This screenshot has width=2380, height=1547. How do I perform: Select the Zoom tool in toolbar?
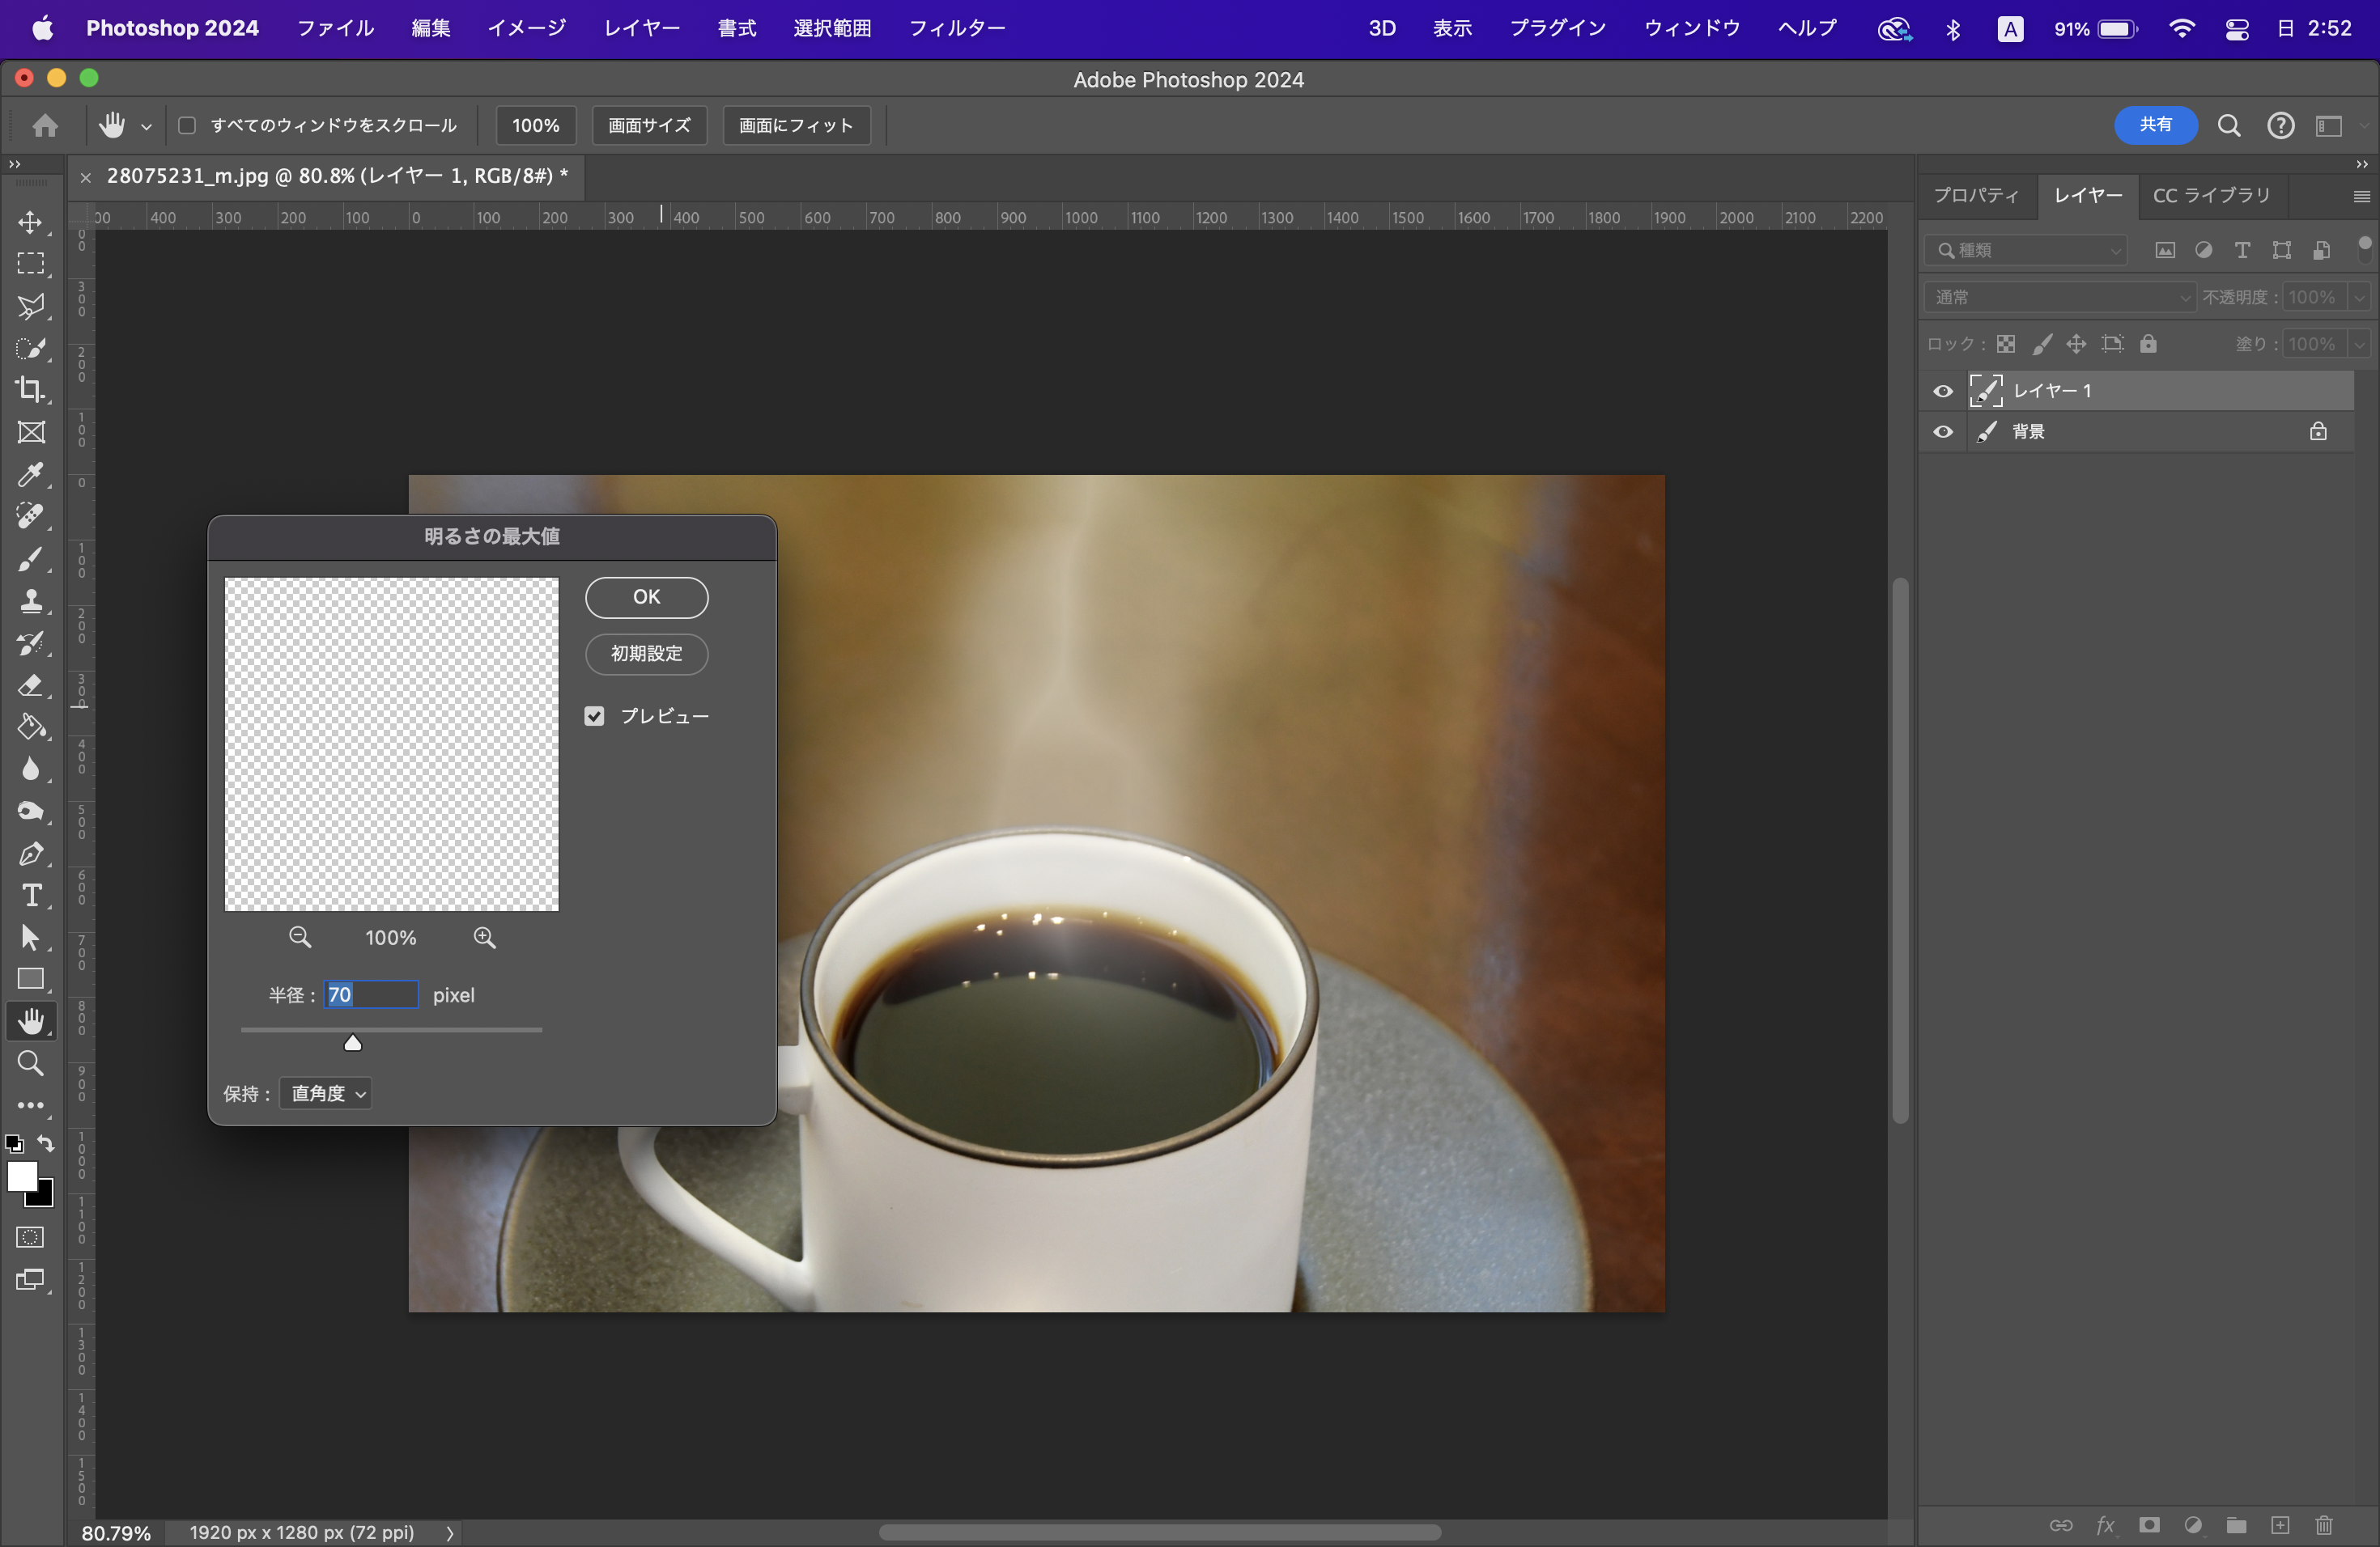coord(30,1063)
